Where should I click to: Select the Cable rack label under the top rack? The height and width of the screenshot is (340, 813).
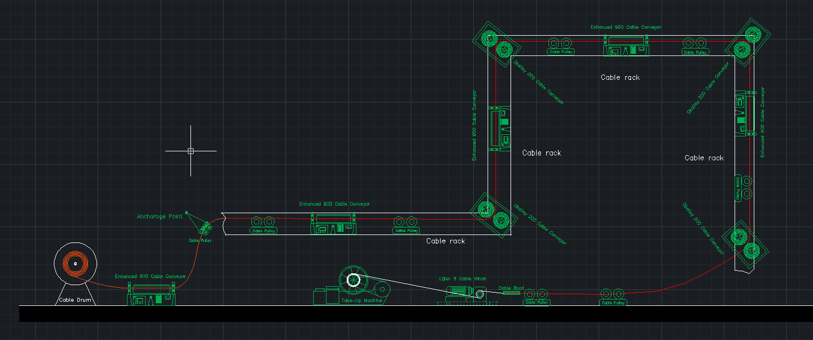click(620, 77)
